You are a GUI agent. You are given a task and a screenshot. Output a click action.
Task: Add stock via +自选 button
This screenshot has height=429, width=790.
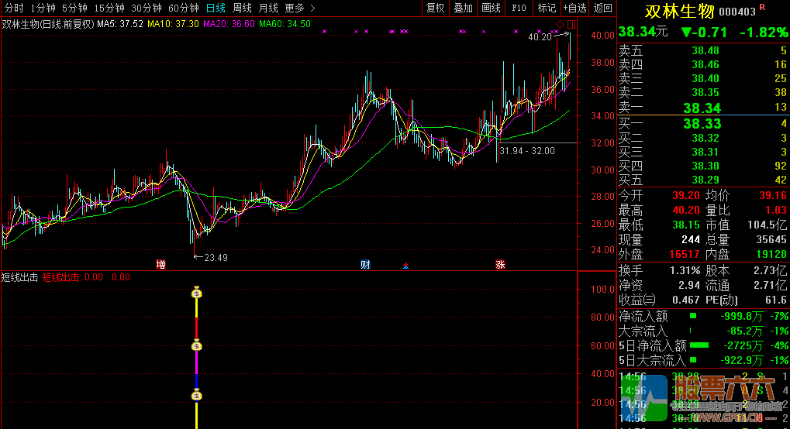click(574, 8)
